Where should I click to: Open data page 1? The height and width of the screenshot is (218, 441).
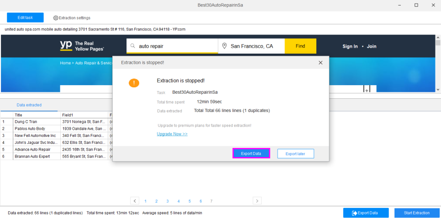(x=146, y=201)
